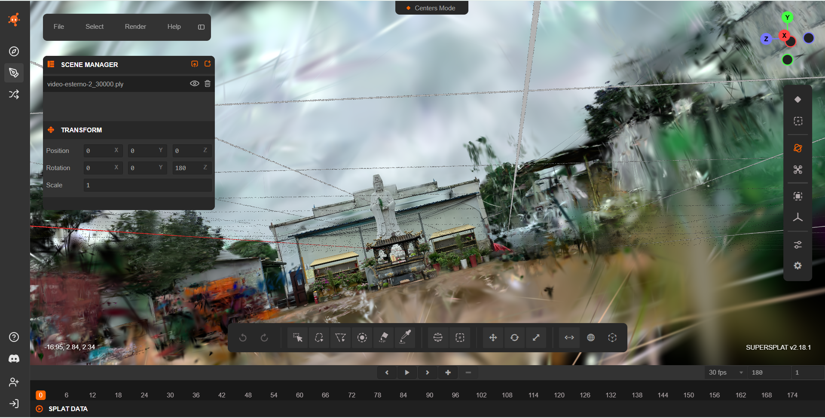
Task: Go to previous keyframe
Action: (387, 372)
